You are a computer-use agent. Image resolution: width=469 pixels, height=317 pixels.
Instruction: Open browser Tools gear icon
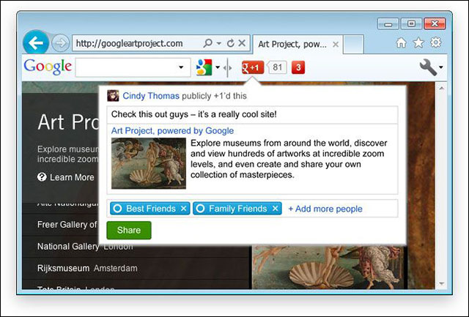tap(435, 42)
